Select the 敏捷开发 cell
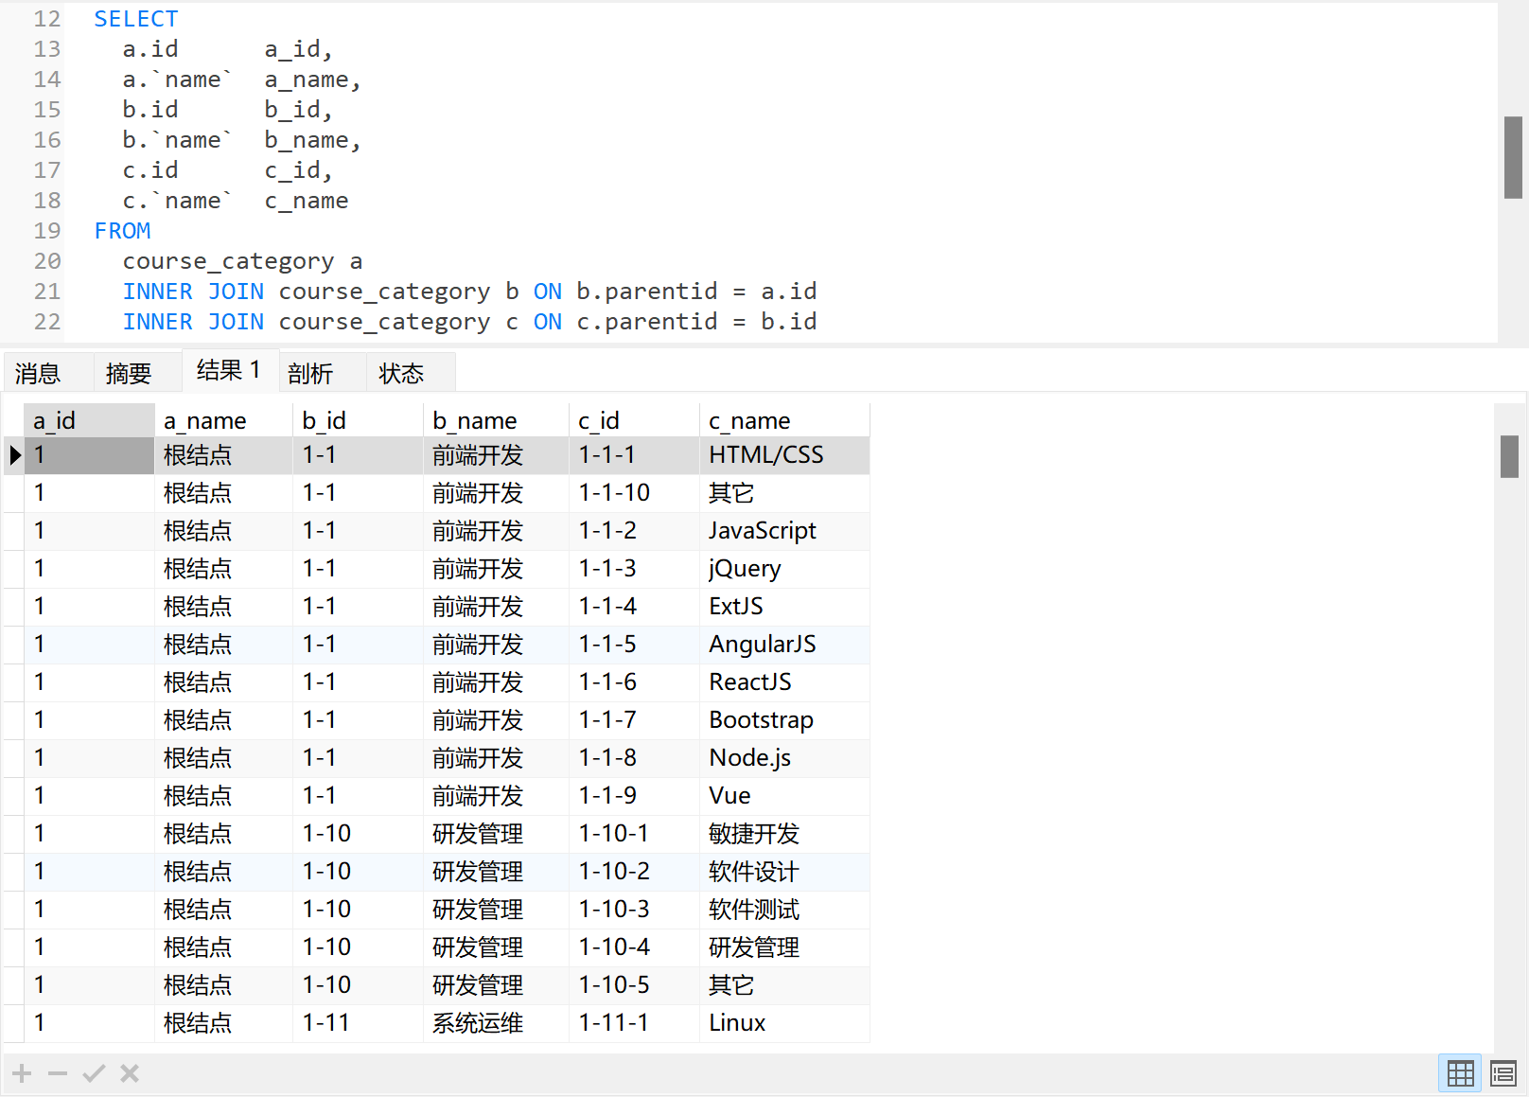Viewport: 1529px width, 1097px height. pos(784,834)
